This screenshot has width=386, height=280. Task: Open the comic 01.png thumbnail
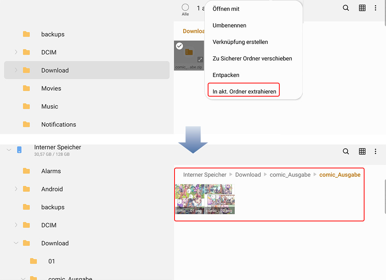click(x=190, y=199)
